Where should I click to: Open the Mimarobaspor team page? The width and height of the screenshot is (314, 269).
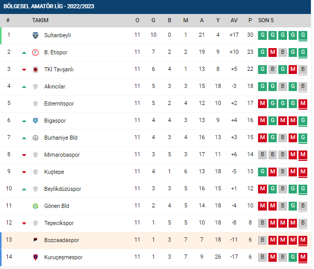click(x=62, y=155)
